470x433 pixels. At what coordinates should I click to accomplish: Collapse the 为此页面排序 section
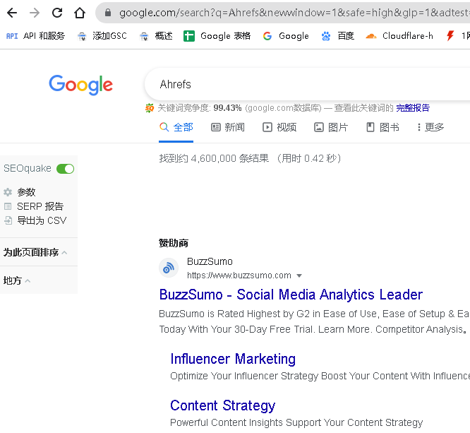[35, 252]
